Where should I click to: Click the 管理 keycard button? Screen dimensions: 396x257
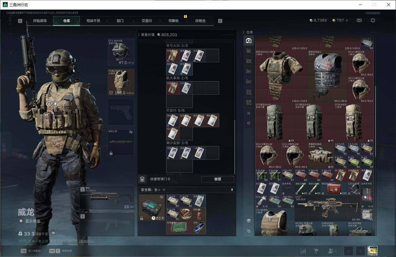[217, 179]
